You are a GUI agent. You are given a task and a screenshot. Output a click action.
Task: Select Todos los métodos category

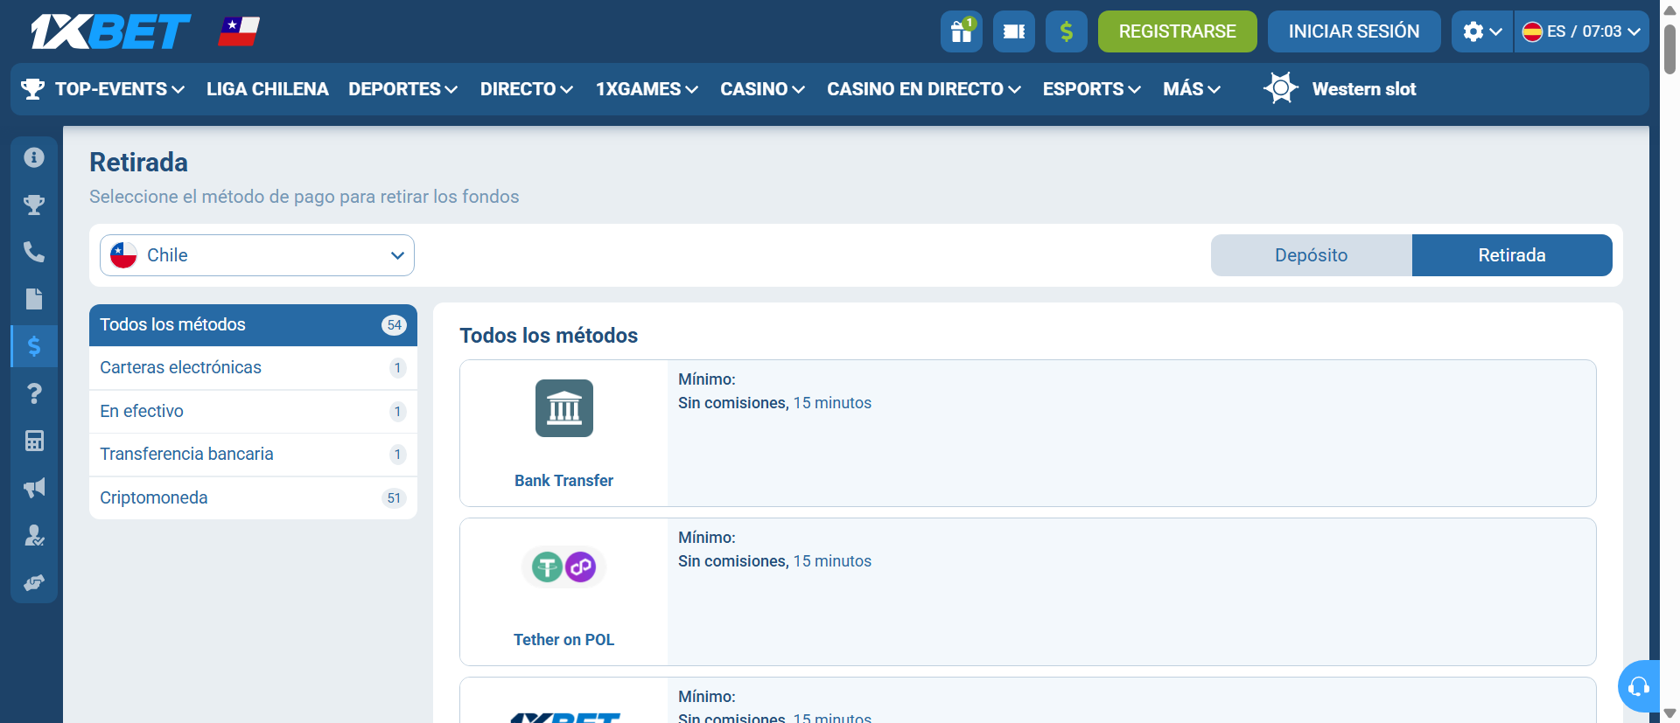point(253,325)
